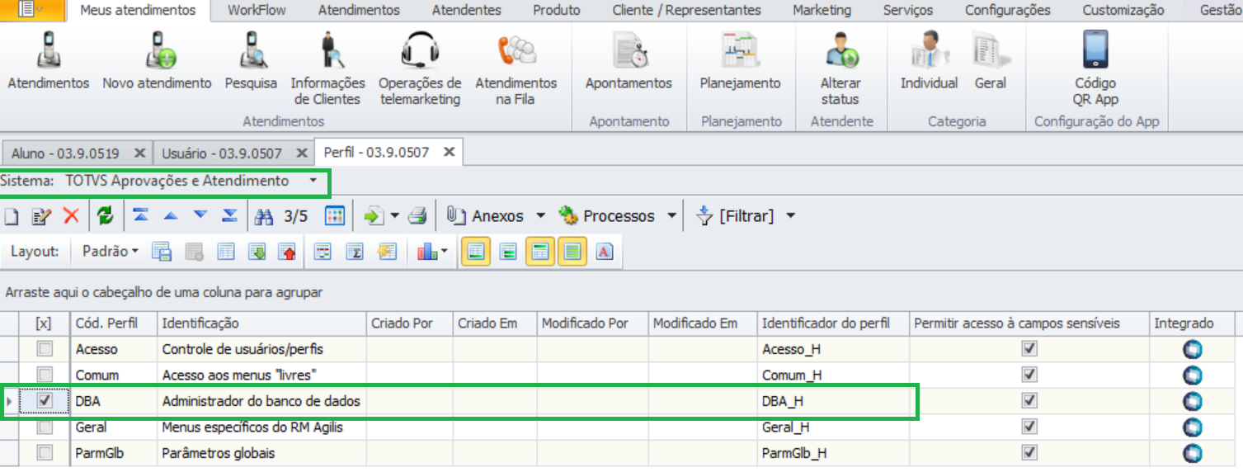Open the export icon dropdown arrow
The height and width of the screenshot is (472, 1243).
tap(394, 216)
